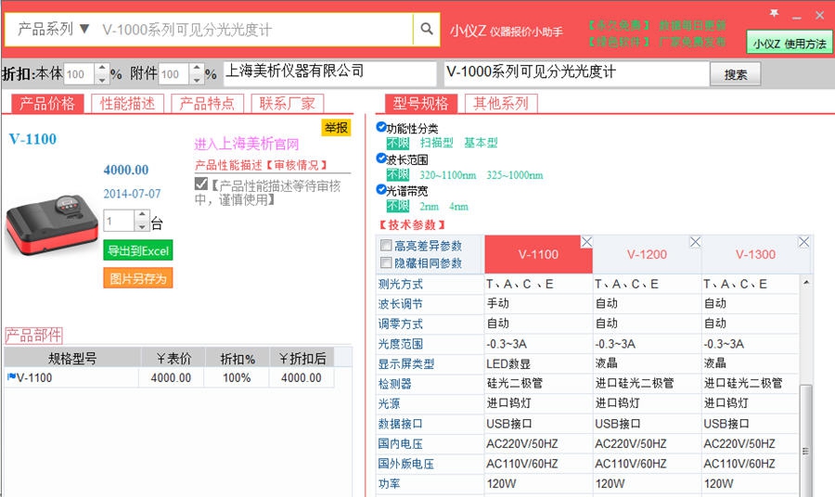Click 折扣% column header
Screen dimensions: 835x497
238,358
